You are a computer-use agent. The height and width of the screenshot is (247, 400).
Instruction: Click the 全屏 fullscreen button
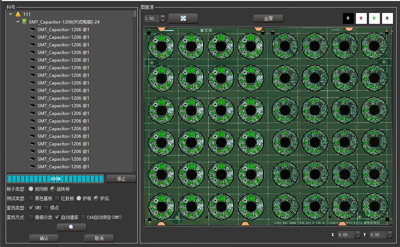point(268,18)
